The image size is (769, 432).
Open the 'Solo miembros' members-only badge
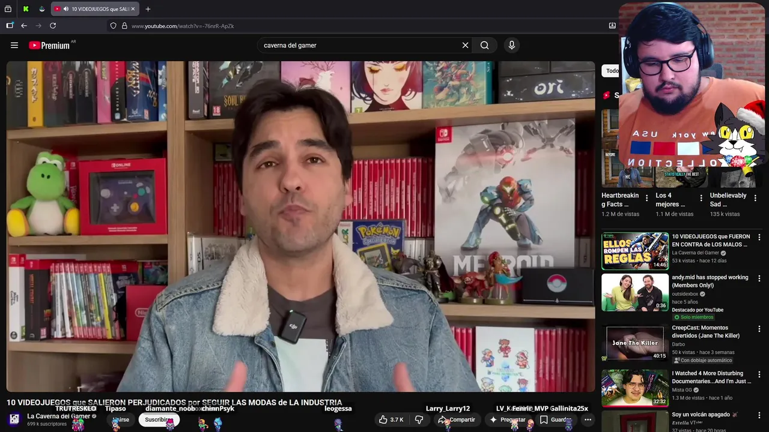(693, 317)
